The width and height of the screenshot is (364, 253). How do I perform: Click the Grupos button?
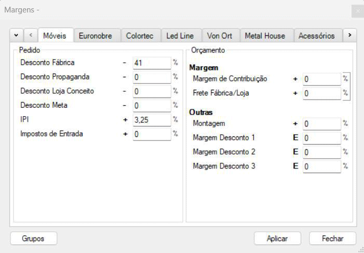point(33,238)
